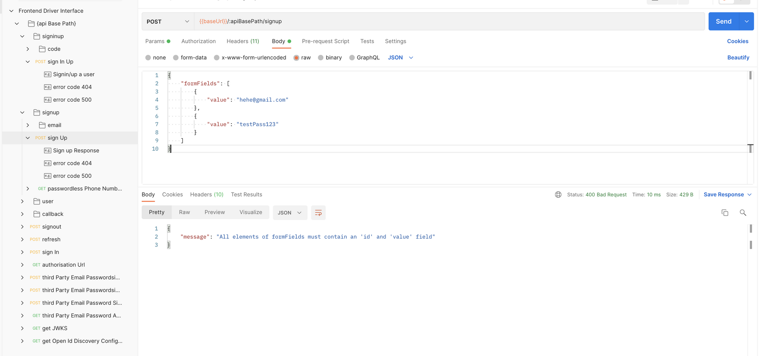Click the request URL input field
Screen dimensions: 759x356
pos(449,22)
